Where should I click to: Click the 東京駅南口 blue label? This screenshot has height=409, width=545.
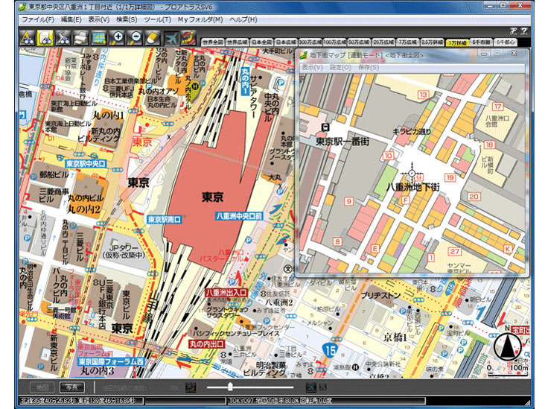pyautogui.click(x=164, y=220)
